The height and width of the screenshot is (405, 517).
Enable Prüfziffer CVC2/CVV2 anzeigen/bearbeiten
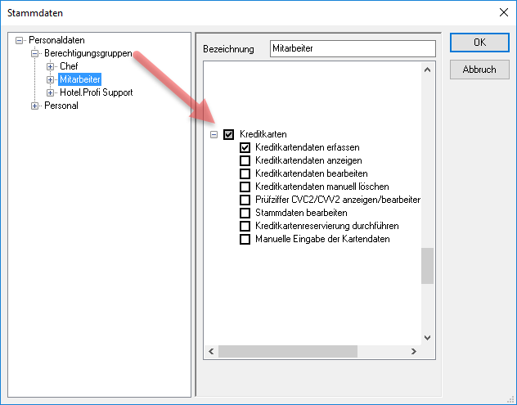[x=245, y=200]
